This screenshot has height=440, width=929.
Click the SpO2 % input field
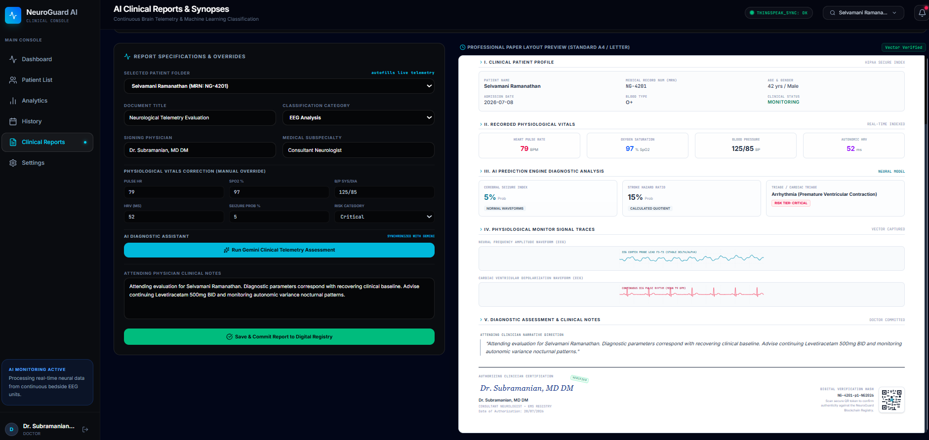pyautogui.click(x=279, y=192)
